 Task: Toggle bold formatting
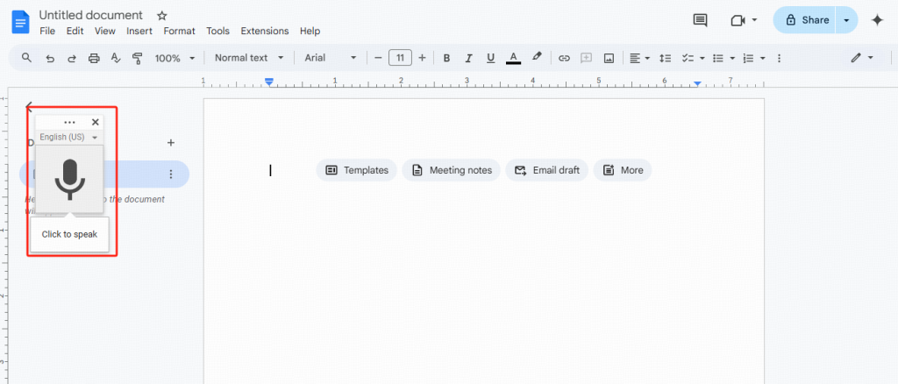446,58
